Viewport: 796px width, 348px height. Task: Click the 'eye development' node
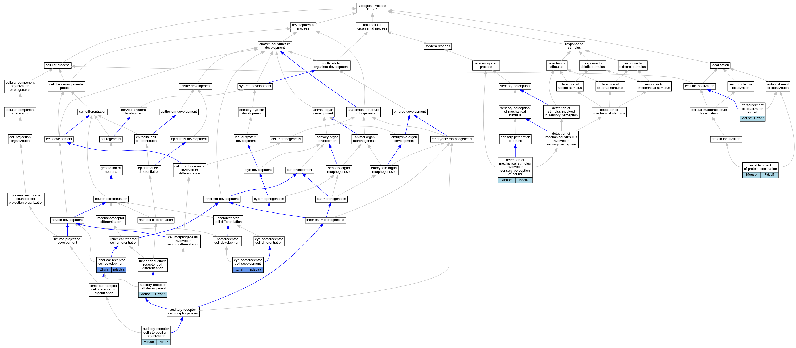point(258,170)
